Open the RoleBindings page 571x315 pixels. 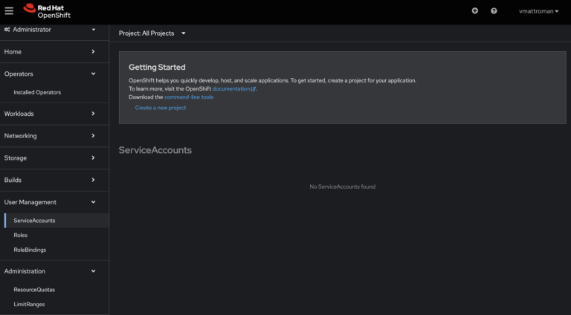[30, 250]
